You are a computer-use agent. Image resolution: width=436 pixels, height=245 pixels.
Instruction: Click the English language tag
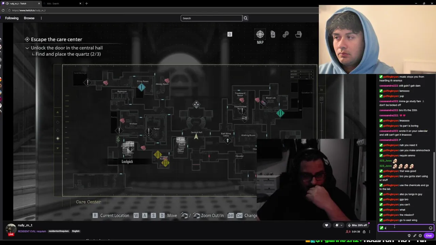point(76,231)
